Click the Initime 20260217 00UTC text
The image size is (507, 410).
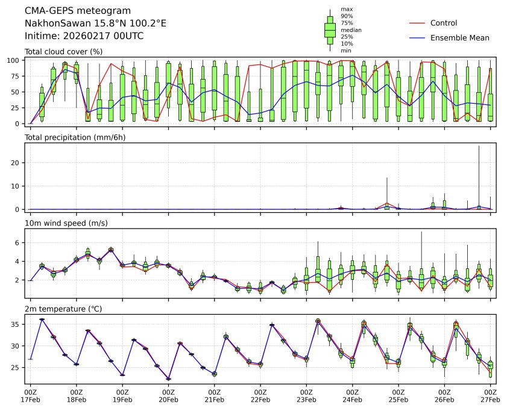coord(84,36)
